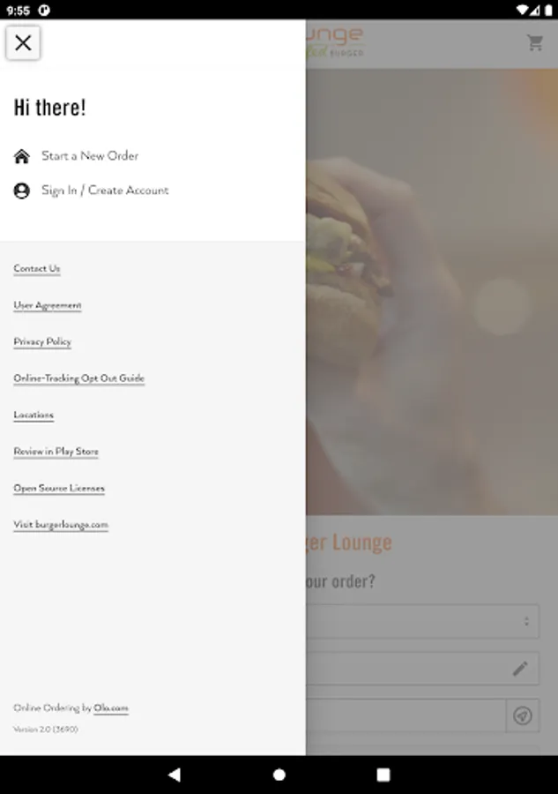View Open Source Licenses
The height and width of the screenshot is (794, 558).
[x=59, y=488]
